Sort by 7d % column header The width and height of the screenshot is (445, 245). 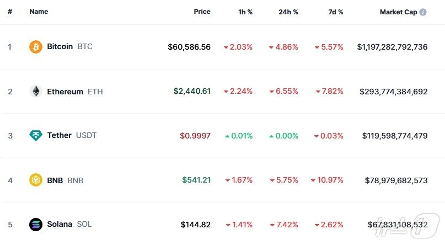tap(334, 12)
